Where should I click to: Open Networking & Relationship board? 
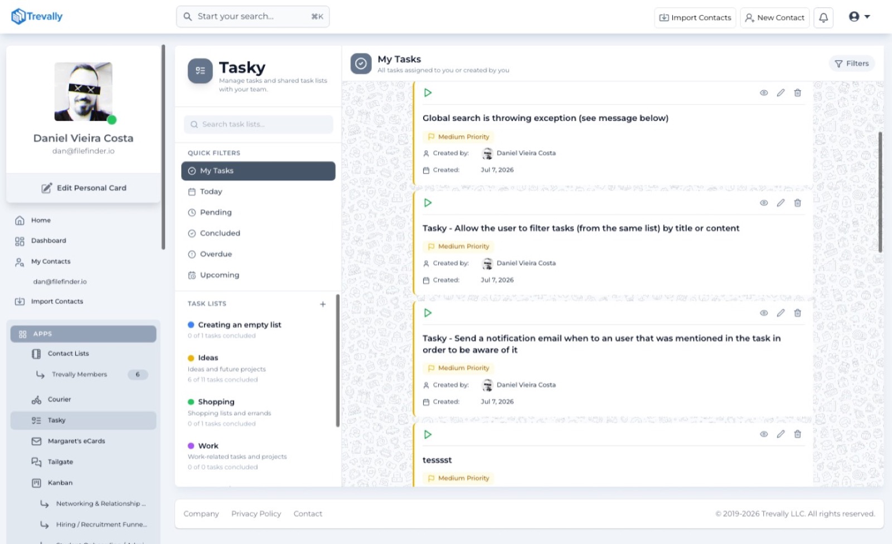click(x=100, y=504)
